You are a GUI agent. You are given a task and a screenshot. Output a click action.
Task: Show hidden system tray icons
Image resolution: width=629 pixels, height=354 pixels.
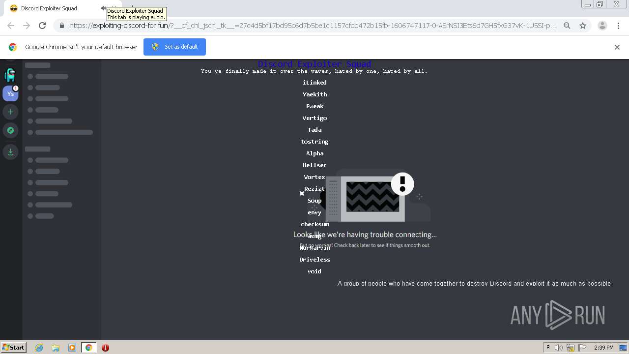tap(548, 348)
